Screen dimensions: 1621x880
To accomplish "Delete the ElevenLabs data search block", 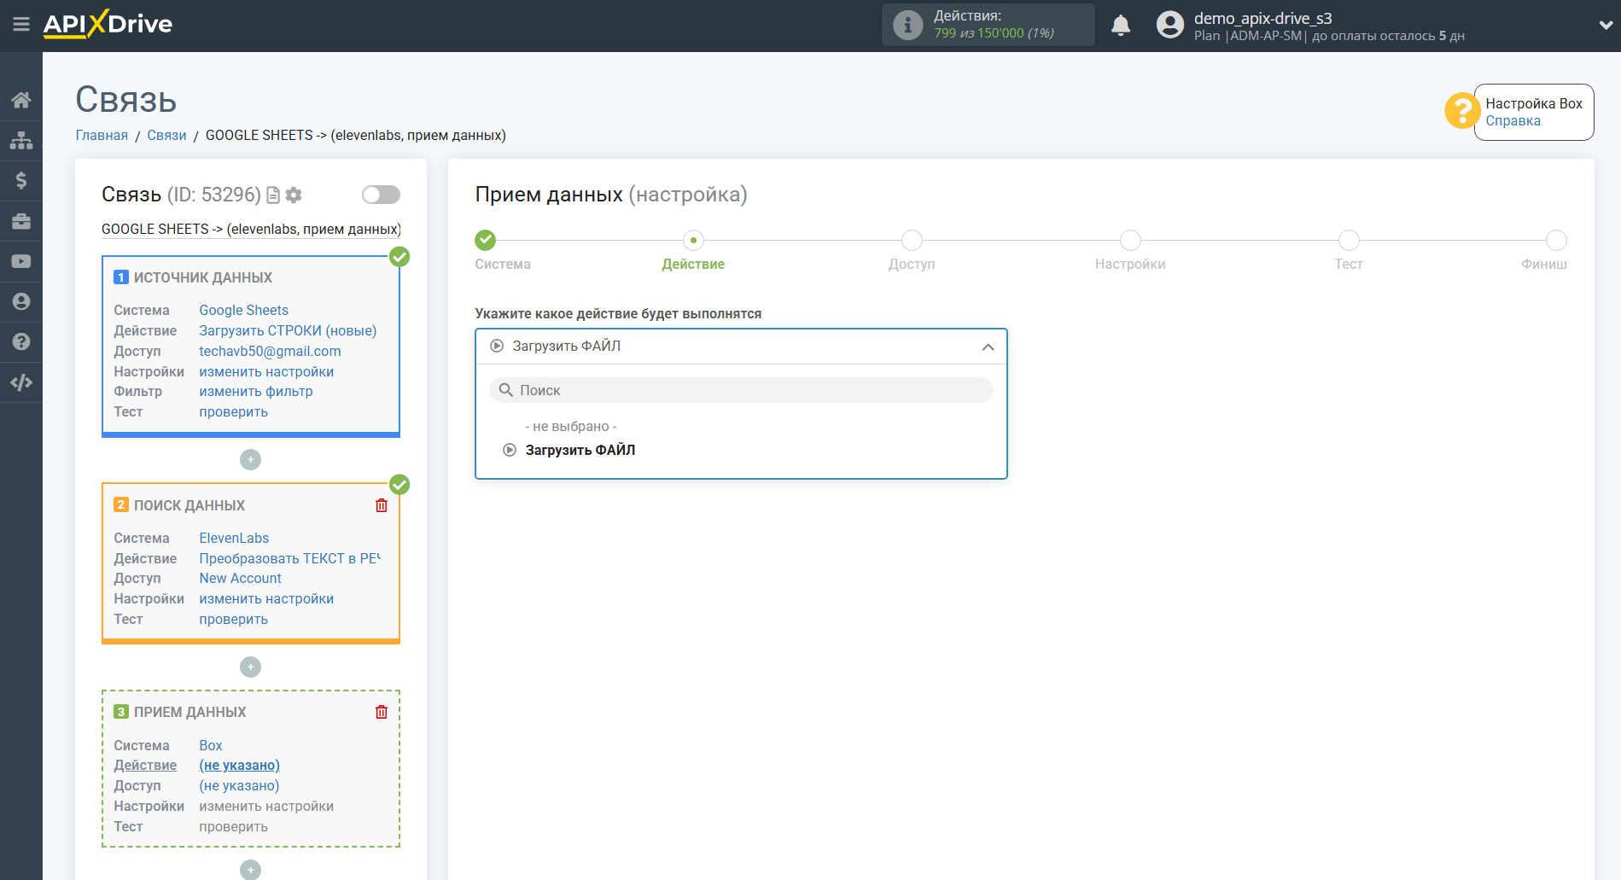I will 382,505.
